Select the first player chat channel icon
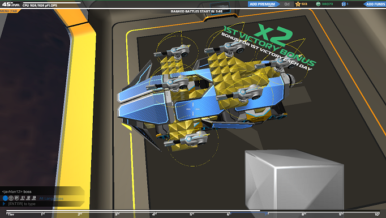 23,198
